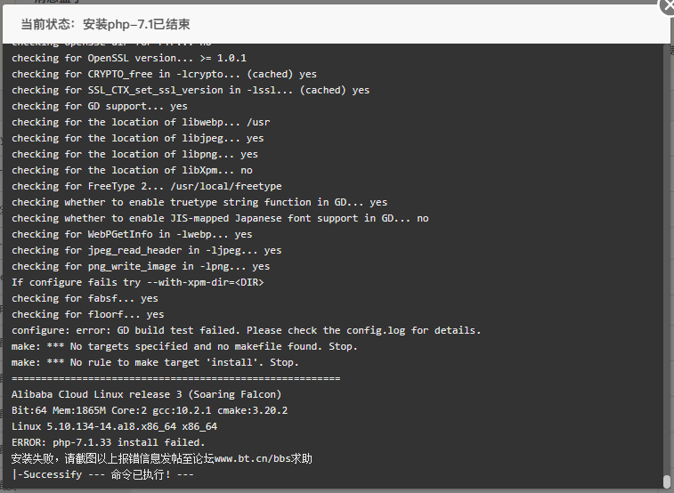Click the 'checking for FreeType 2' line
The height and width of the screenshot is (493, 674).
click(147, 186)
